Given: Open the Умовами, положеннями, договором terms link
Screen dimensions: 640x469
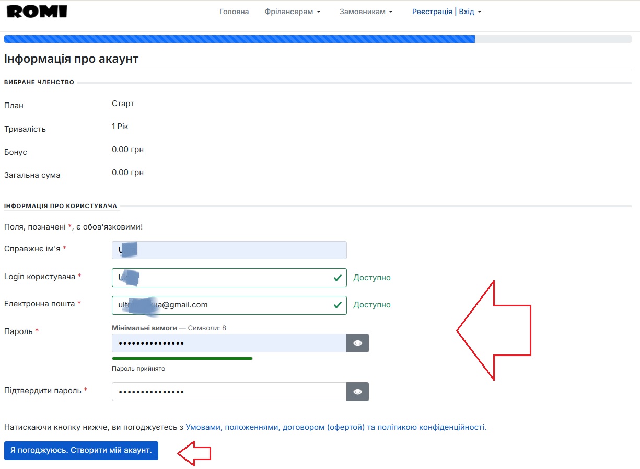Looking at the screenshot, I should click(x=335, y=427).
